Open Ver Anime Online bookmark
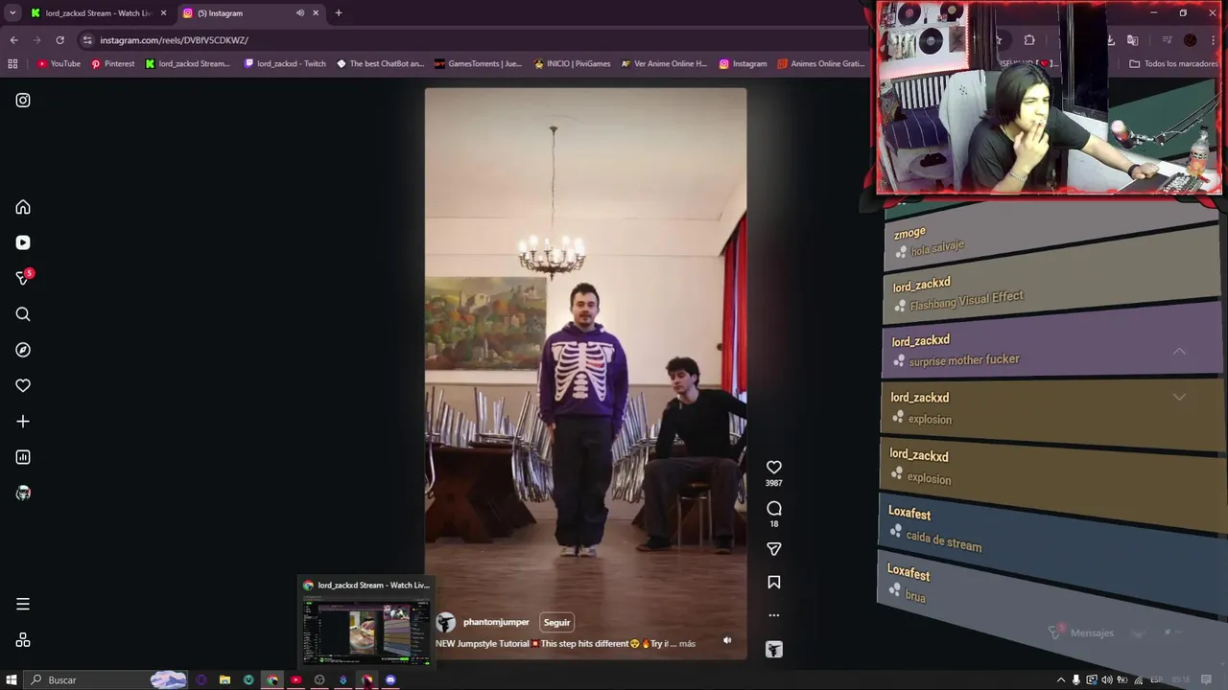The height and width of the screenshot is (690, 1228). tap(664, 63)
